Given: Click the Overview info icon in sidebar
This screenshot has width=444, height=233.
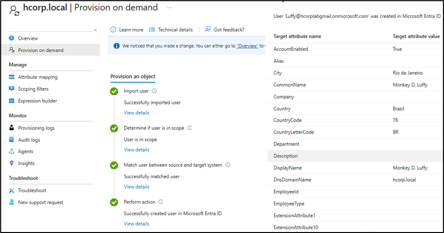Looking at the screenshot, I should [11, 38].
